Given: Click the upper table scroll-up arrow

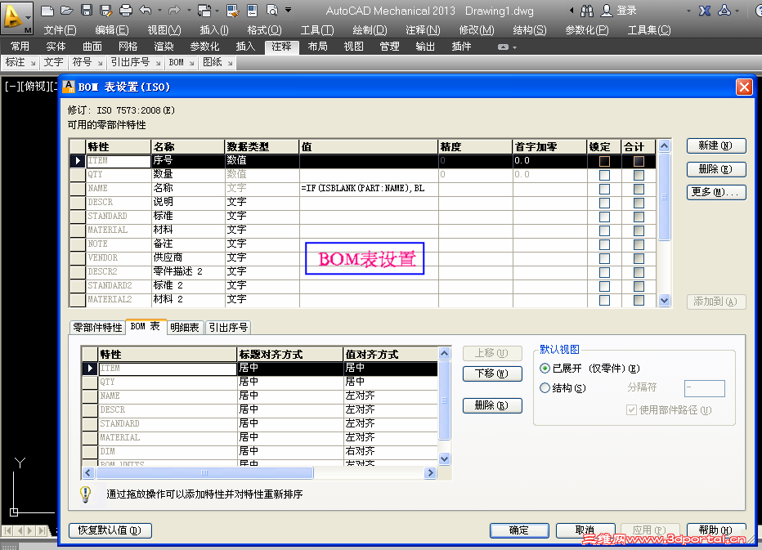Looking at the screenshot, I should [665, 145].
